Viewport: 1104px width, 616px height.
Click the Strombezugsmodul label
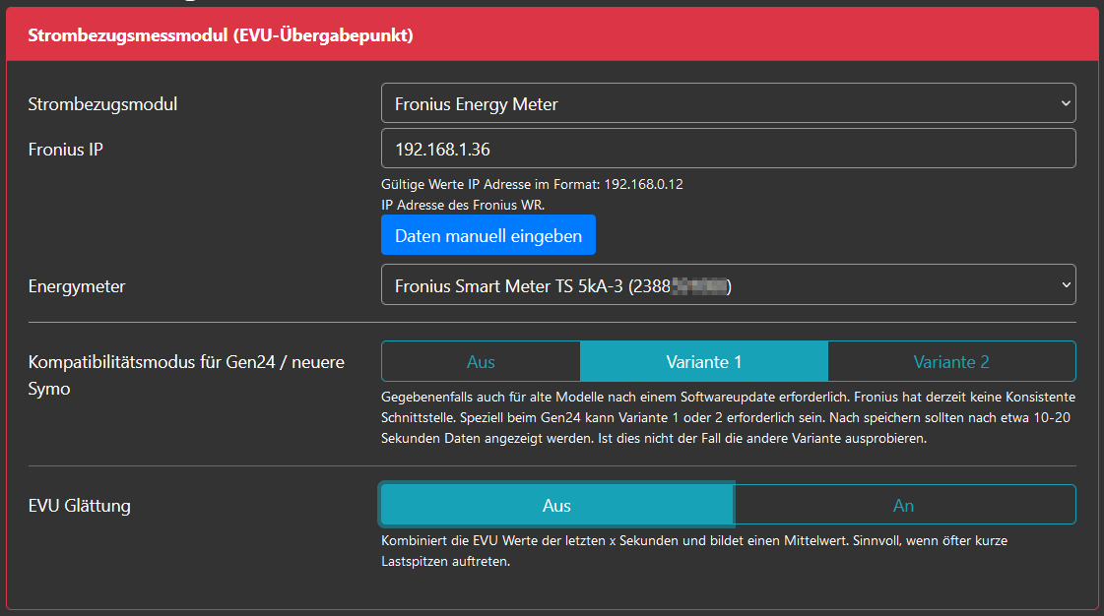[x=103, y=103]
